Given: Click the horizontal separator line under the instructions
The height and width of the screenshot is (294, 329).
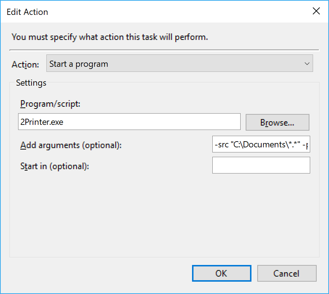Looking at the screenshot, I should (164, 49).
